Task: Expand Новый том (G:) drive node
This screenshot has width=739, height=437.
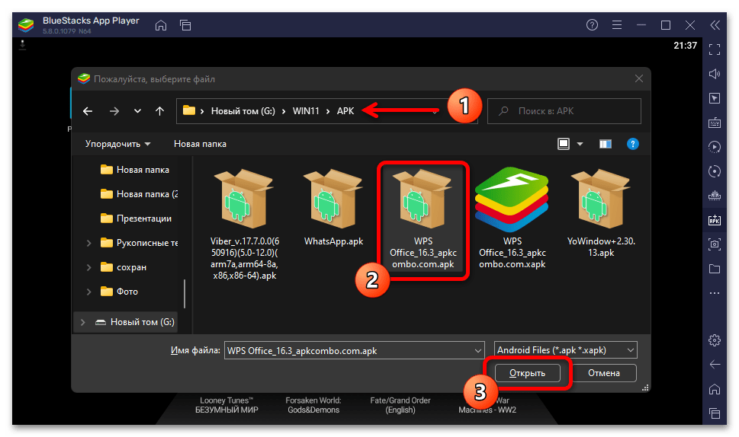Action: (82, 322)
